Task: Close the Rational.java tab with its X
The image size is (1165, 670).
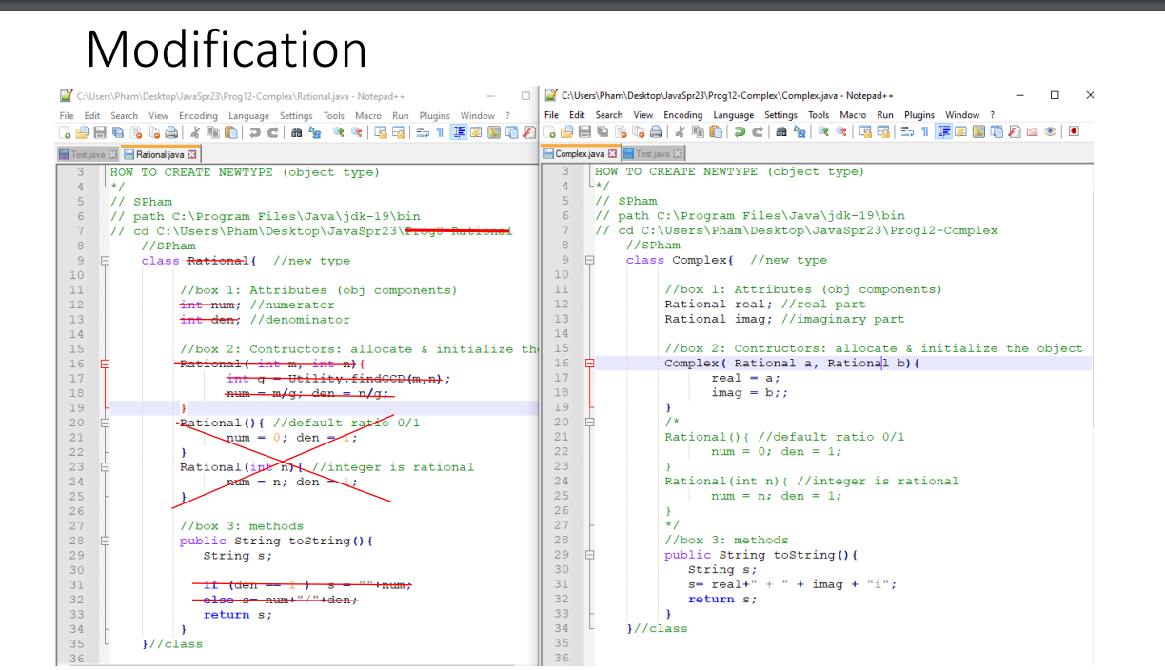Action: click(191, 153)
